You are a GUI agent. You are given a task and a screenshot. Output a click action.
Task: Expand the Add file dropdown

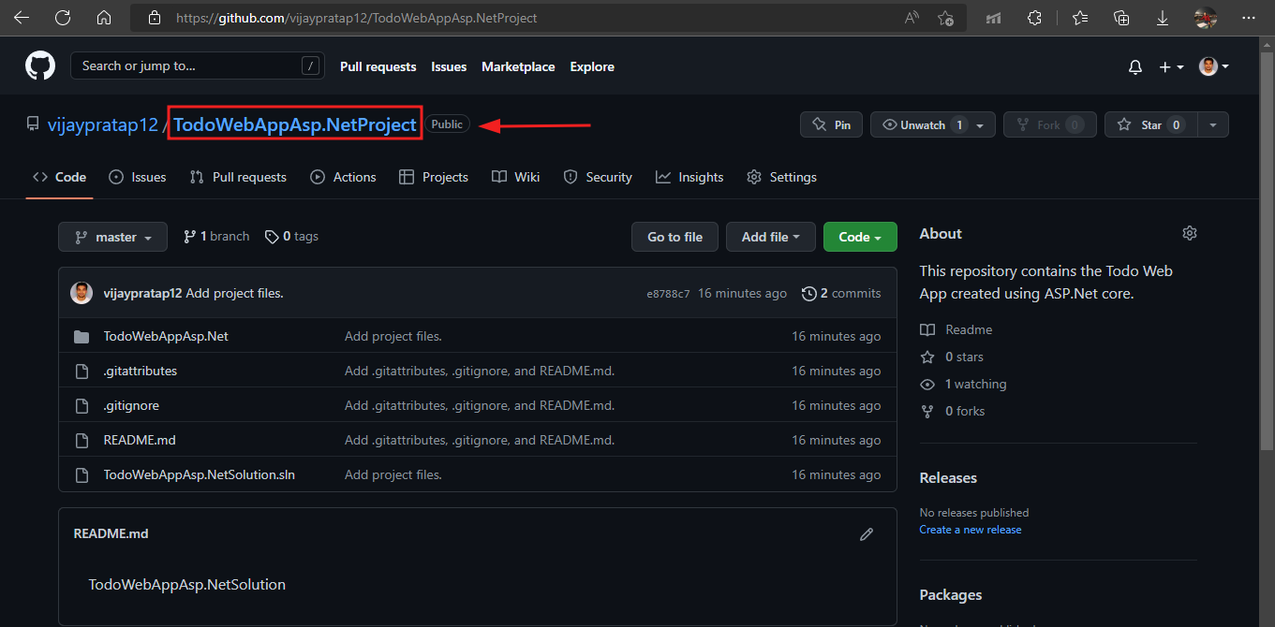pos(770,236)
